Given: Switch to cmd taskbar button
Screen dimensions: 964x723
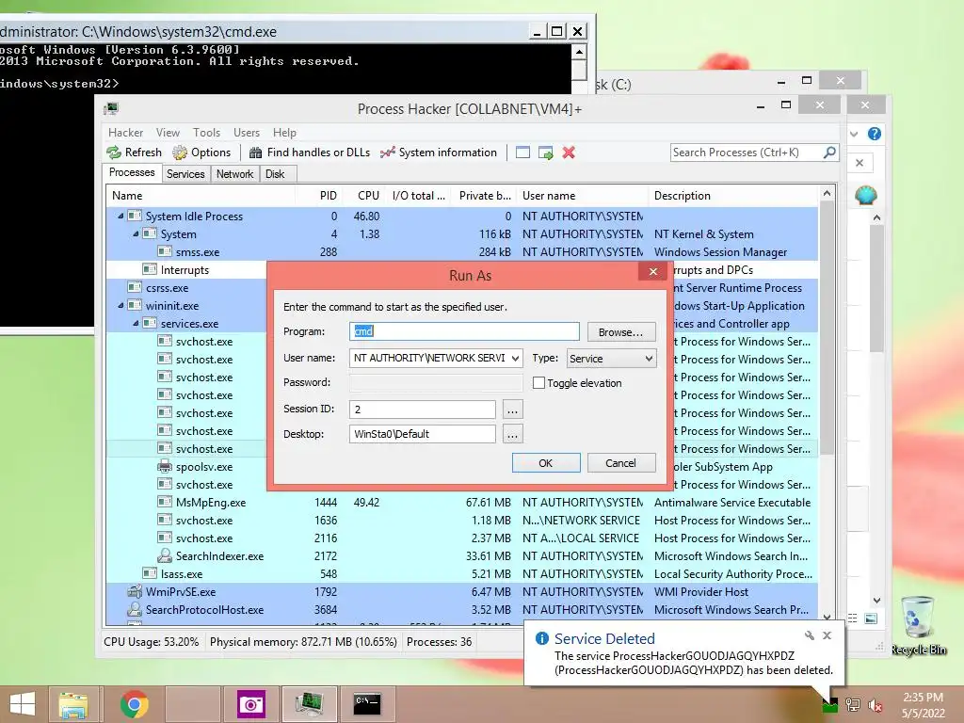Looking at the screenshot, I should [367, 704].
